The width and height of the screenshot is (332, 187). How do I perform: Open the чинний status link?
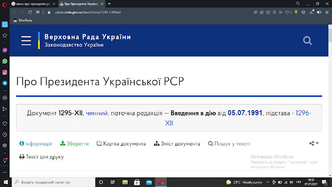[x=96, y=113]
